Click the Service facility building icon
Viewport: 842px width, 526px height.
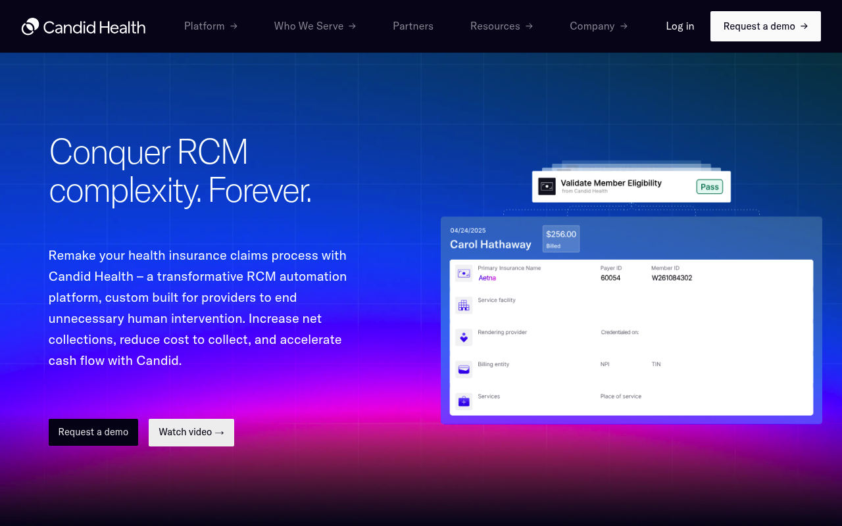(x=464, y=305)
